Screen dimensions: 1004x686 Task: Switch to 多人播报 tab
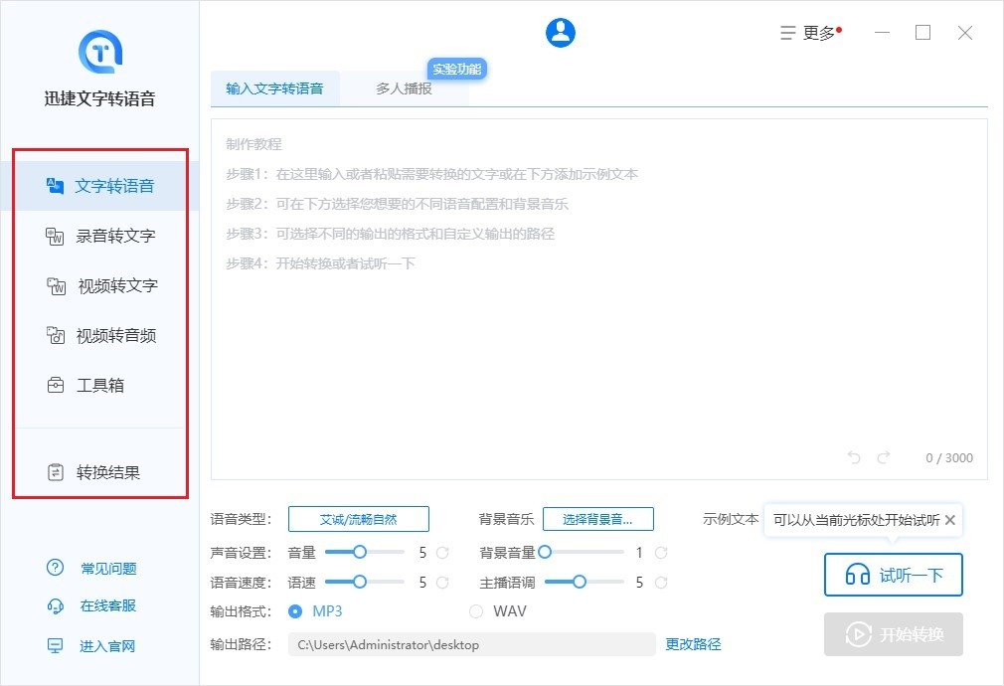click(x=404, y=89)
